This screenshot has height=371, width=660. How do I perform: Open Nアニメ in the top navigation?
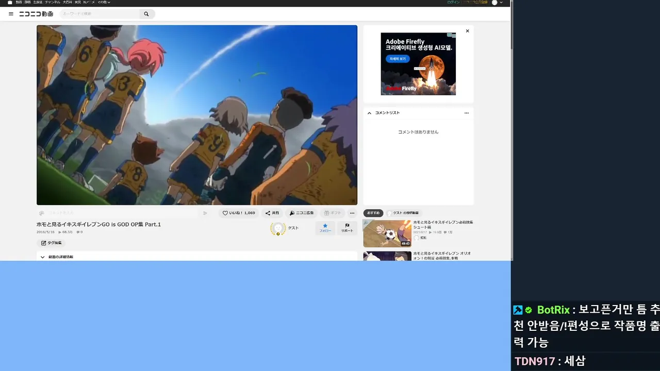(x=89, y=3)
